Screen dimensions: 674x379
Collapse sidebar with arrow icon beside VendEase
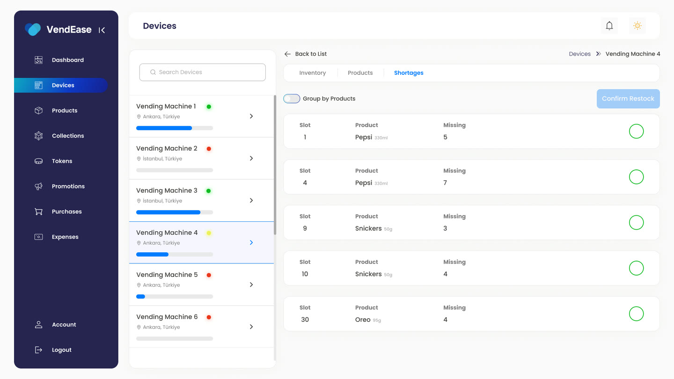coord(102,30)
